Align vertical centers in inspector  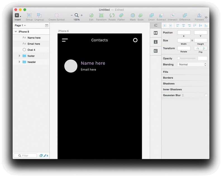[x=200, y=25]
